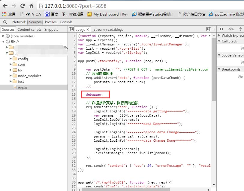Step over next function call
The height and width of the screenshot is (191, 244).
pos(231,29)
